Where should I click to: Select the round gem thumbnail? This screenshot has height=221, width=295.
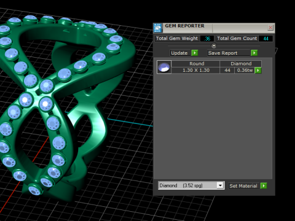coord(164,67)
